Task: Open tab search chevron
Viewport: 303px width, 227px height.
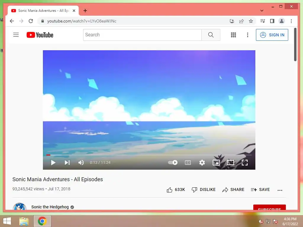Action: 262,11
